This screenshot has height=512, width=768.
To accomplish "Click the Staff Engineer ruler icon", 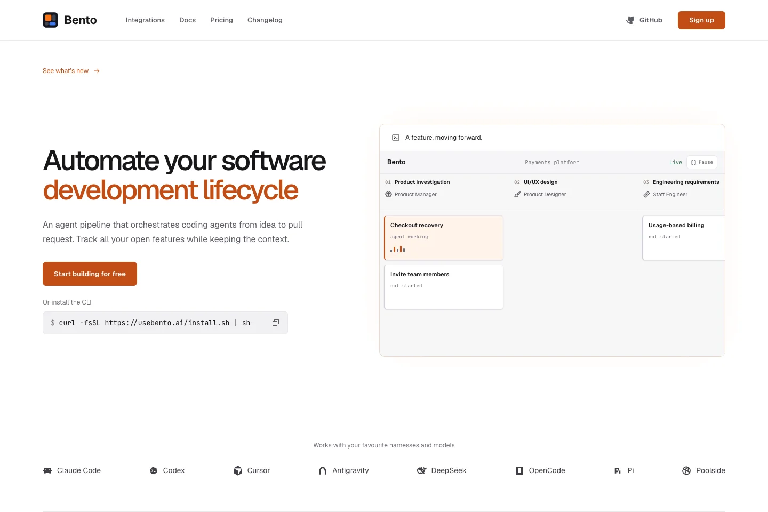I will 646,195.
